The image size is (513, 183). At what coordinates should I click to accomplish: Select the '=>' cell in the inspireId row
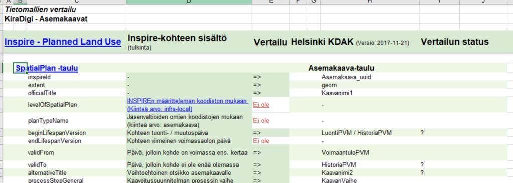click(257, 77)
